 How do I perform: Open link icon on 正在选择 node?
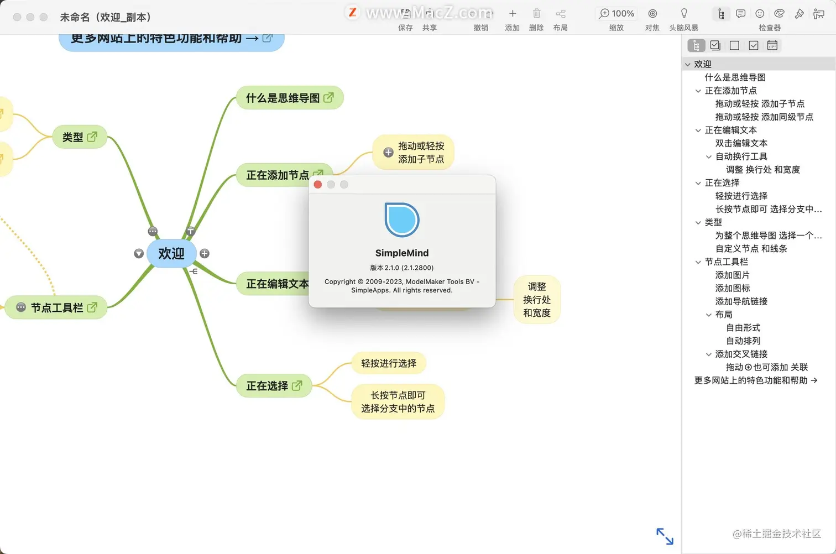coord(297,385)
